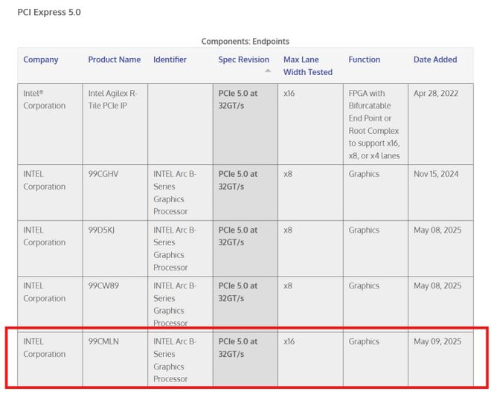Screen dimensions: 491x397
Task: Sort by Max Lane Width Tested header
Action: [308, 65]
